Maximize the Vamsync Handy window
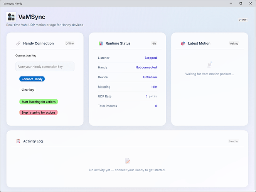This screenshot has height=192, width=256. (x=241, y=3)
